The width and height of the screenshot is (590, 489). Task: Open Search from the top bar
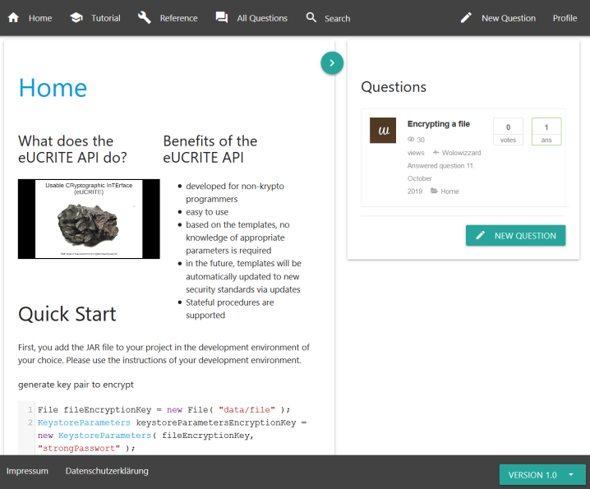338,18
